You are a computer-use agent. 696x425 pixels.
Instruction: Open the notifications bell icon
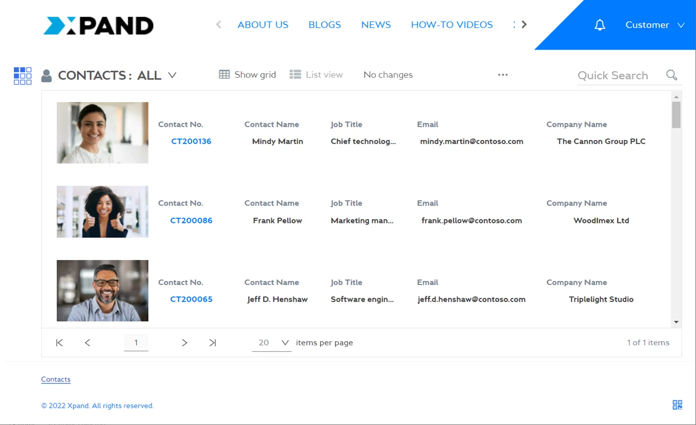click(600, 25)
